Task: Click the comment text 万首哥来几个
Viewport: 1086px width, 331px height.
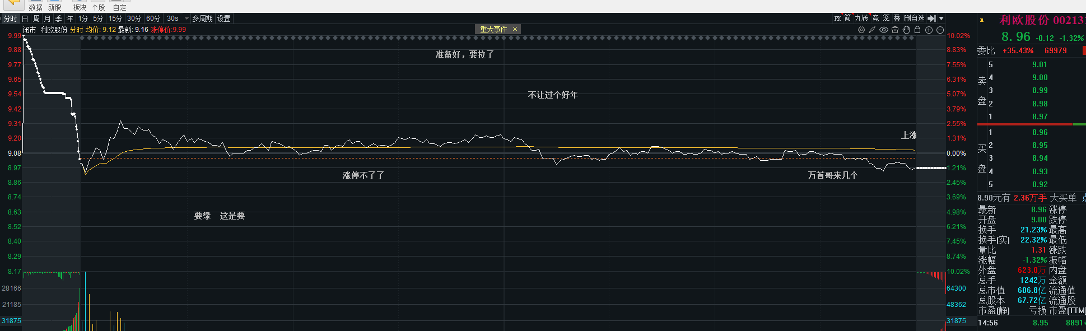Action: 833,175
